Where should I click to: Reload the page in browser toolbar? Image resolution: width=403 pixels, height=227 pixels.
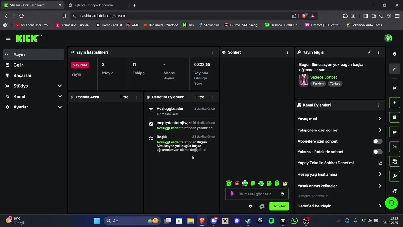coord(21,16)
